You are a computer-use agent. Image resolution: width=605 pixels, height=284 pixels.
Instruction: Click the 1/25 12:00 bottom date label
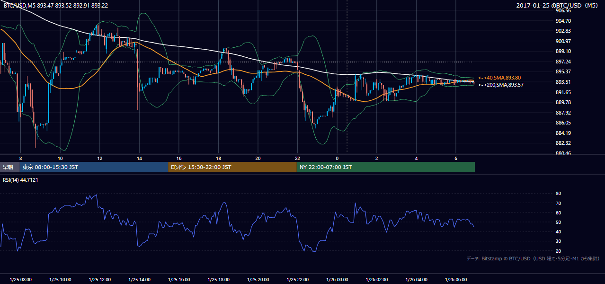pos(99,280)
